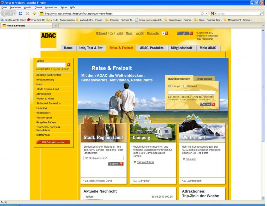Open the ADAC logo home link
This screenshot has height=206, width=267.
[48, 40]
